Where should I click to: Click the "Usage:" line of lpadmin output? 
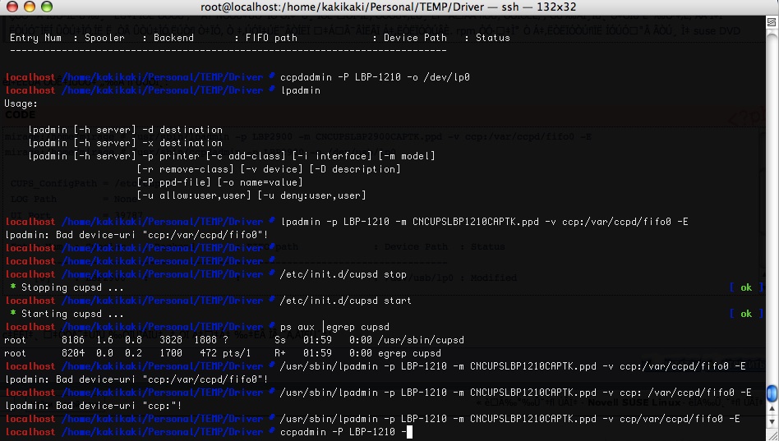pos(21,103)
